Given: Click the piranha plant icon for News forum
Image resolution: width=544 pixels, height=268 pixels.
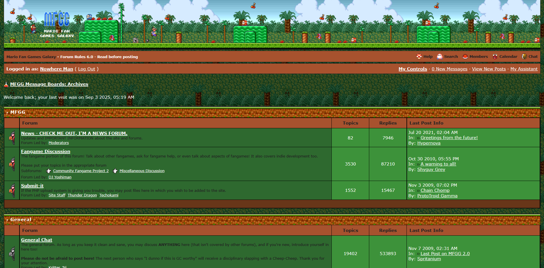Looking at the screenshot, I should (12, 138).
